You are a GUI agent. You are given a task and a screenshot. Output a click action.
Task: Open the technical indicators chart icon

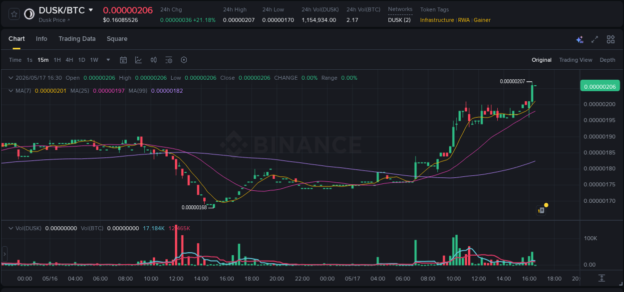pos(138,60)
